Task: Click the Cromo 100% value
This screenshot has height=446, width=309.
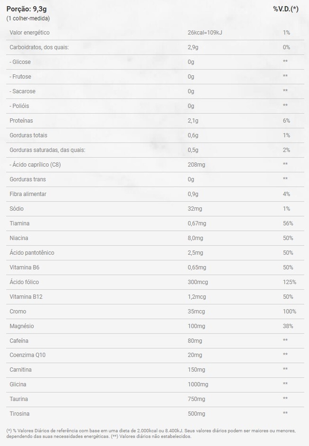Action: coord(289,312)
